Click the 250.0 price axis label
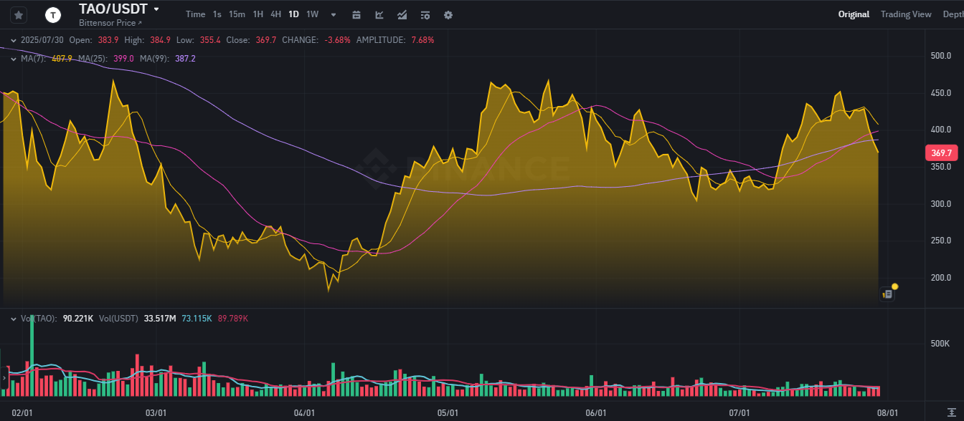Viewport: 964px width, 421px height. pos(940,241)
